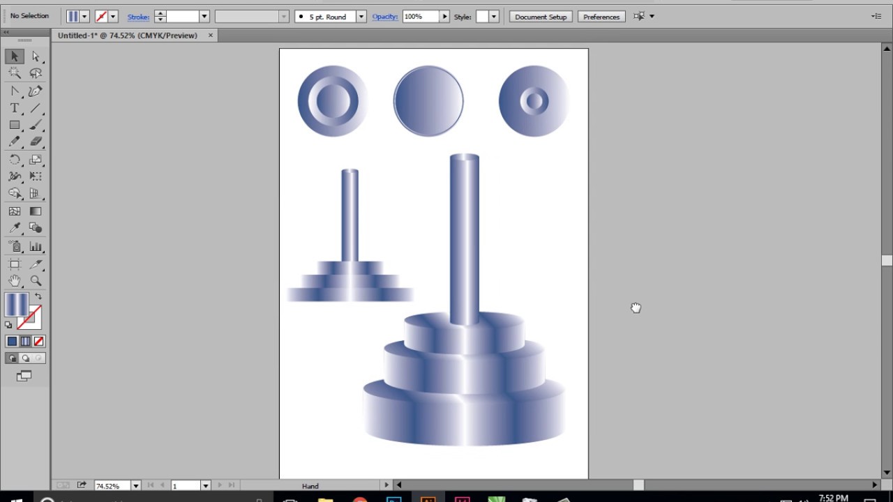Open the 74.52% zoom level dropdown
The width and height of the screenshot is (893, 502).
click(135, 485)
